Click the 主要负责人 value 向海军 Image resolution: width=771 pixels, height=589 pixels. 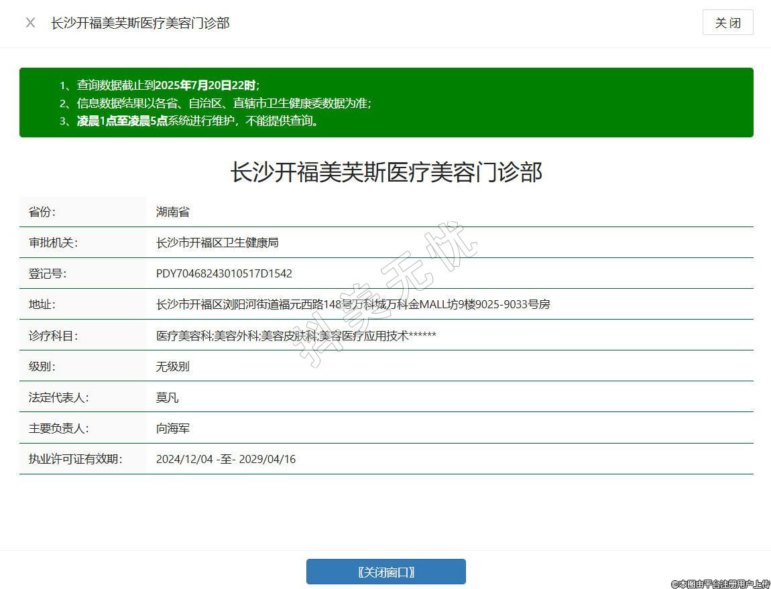click(x=173, y=428)
